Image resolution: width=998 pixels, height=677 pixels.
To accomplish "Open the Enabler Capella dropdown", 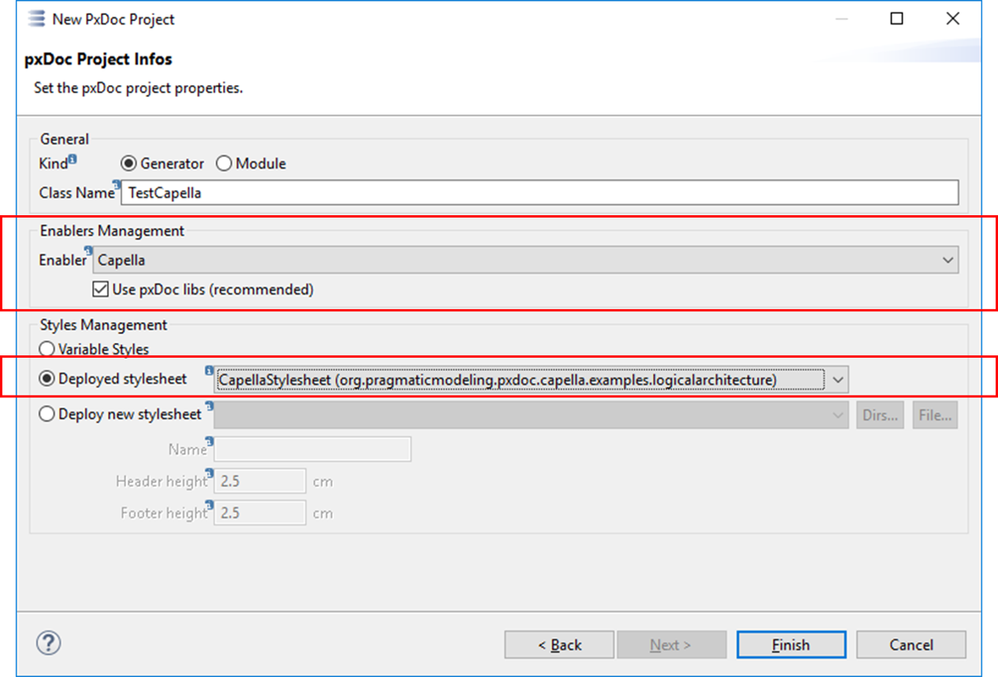I will (x=526, y=260).
